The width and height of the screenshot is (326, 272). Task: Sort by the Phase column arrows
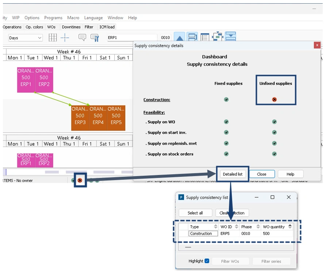(x=258, y=226)
